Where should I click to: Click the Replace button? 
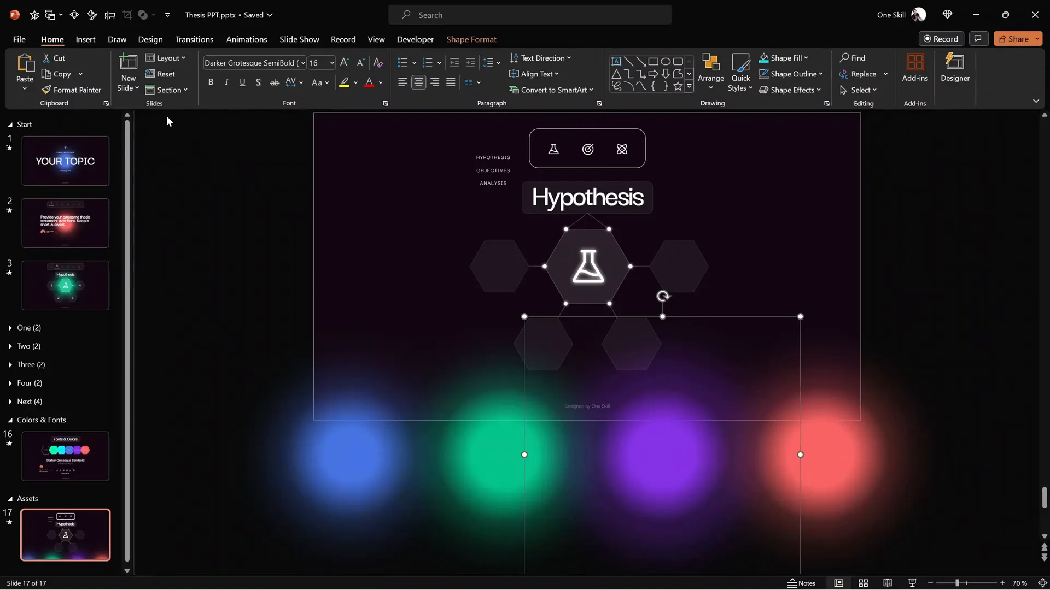click(x=858, y=74)
